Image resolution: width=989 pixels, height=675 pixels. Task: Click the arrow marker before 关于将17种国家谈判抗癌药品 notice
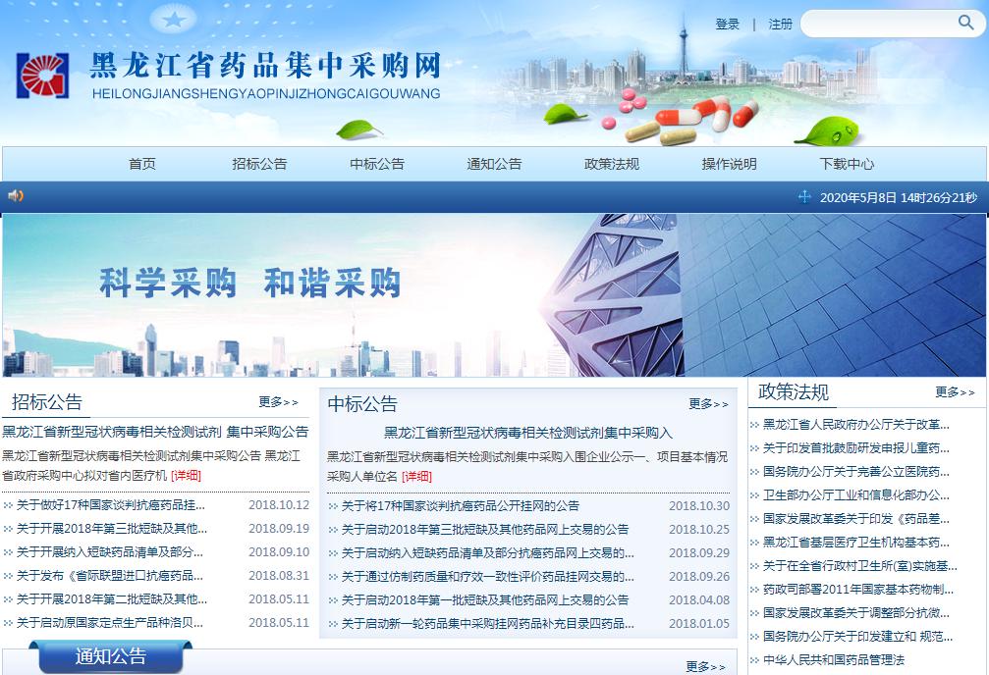click(x=334, y=506)
